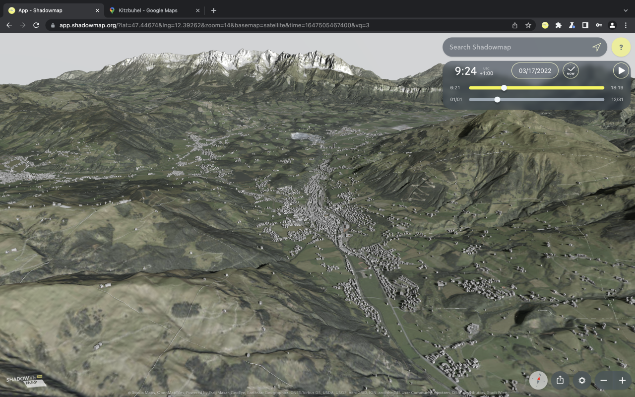Click the yellow help question mark
Image resolution: width=635 pixels, height=397 pixels.
[621, 47]
